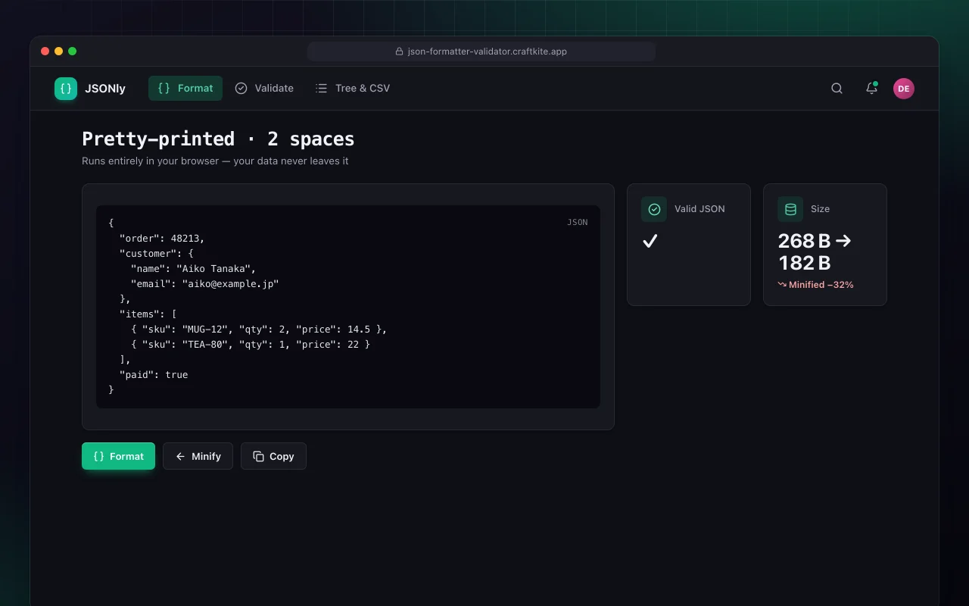
Task: Click the "name": "Aiko Tanaka" line
Action: click(x=194, y=268)
